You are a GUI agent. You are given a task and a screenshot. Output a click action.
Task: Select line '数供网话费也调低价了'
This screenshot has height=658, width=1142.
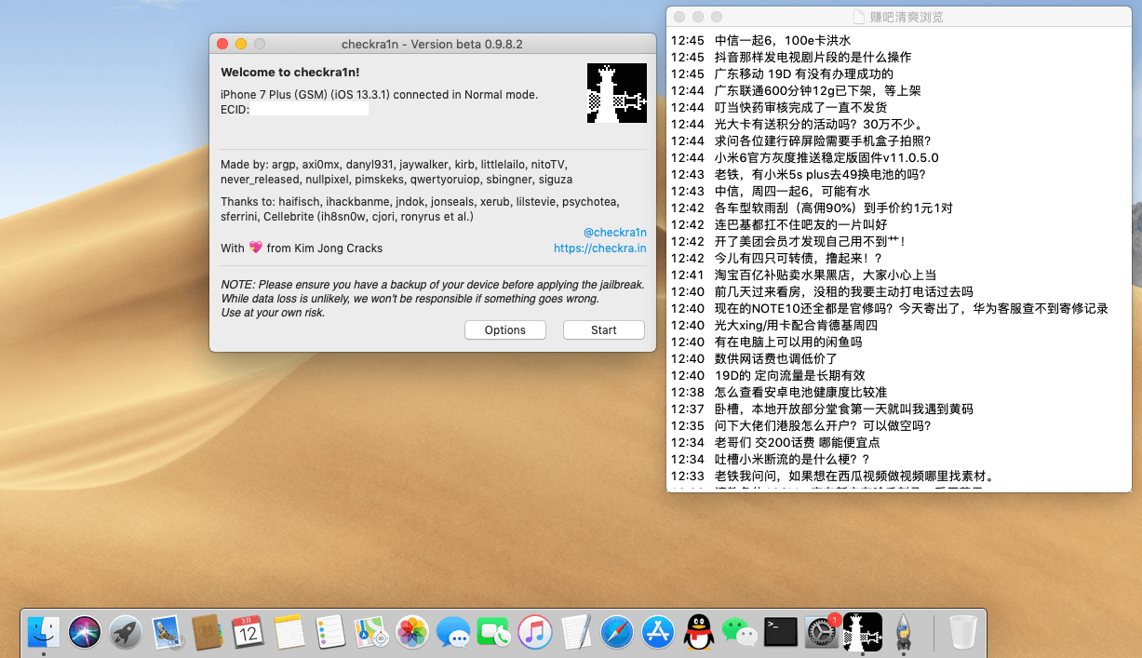coord(776,359)
